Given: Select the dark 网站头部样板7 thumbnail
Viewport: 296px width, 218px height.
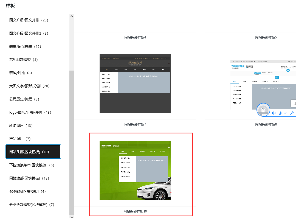Looking at the screenshot, I should pos(135,83).
